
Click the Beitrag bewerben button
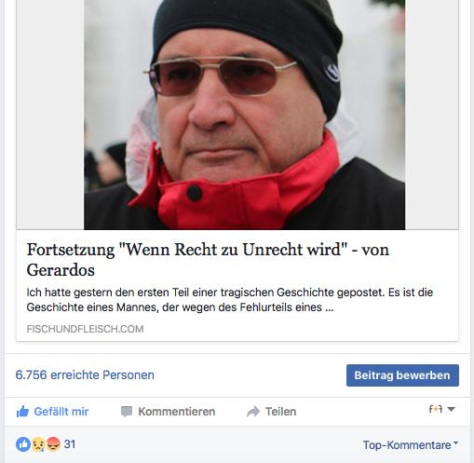click(x=402, y=375)
